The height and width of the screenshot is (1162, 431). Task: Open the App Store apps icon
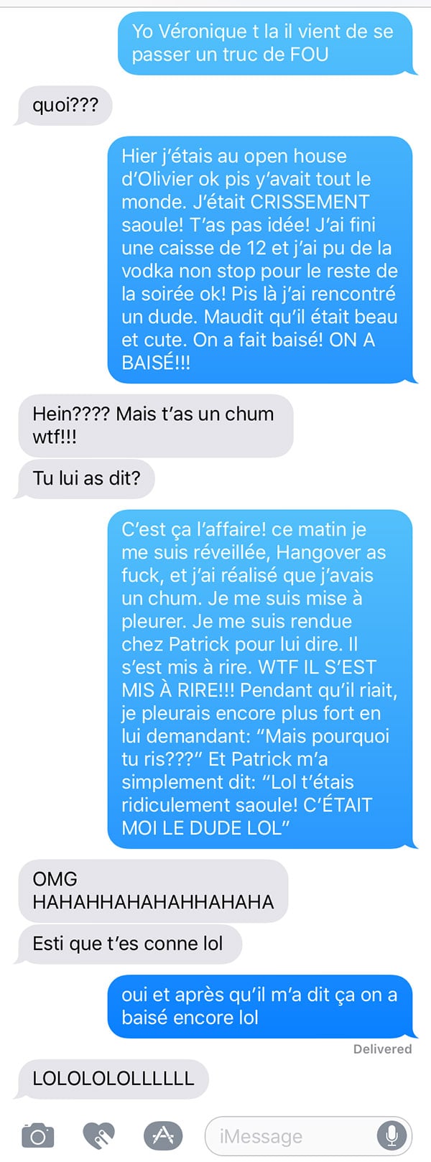(163, 1135)
